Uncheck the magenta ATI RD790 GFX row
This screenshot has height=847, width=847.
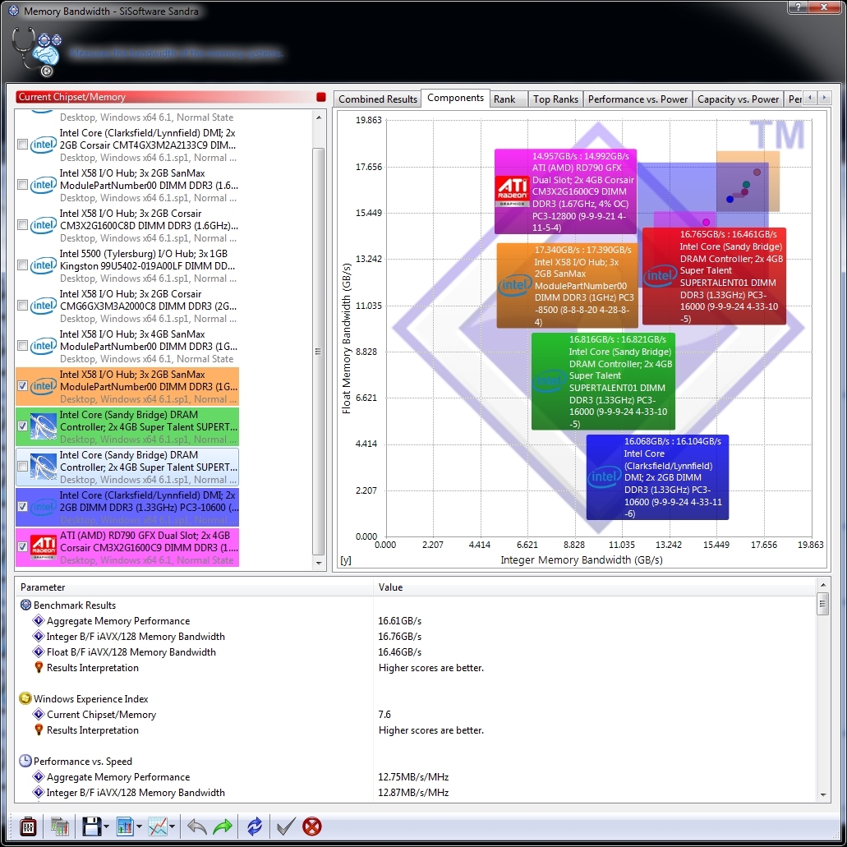(x=23, y=546)
